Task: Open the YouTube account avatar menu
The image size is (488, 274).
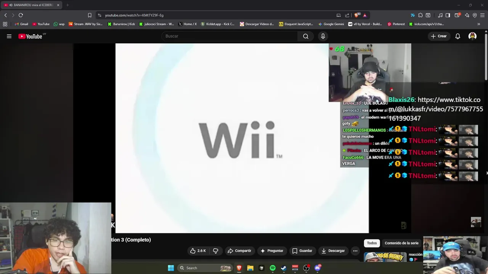Action: [x=472, y=36]
